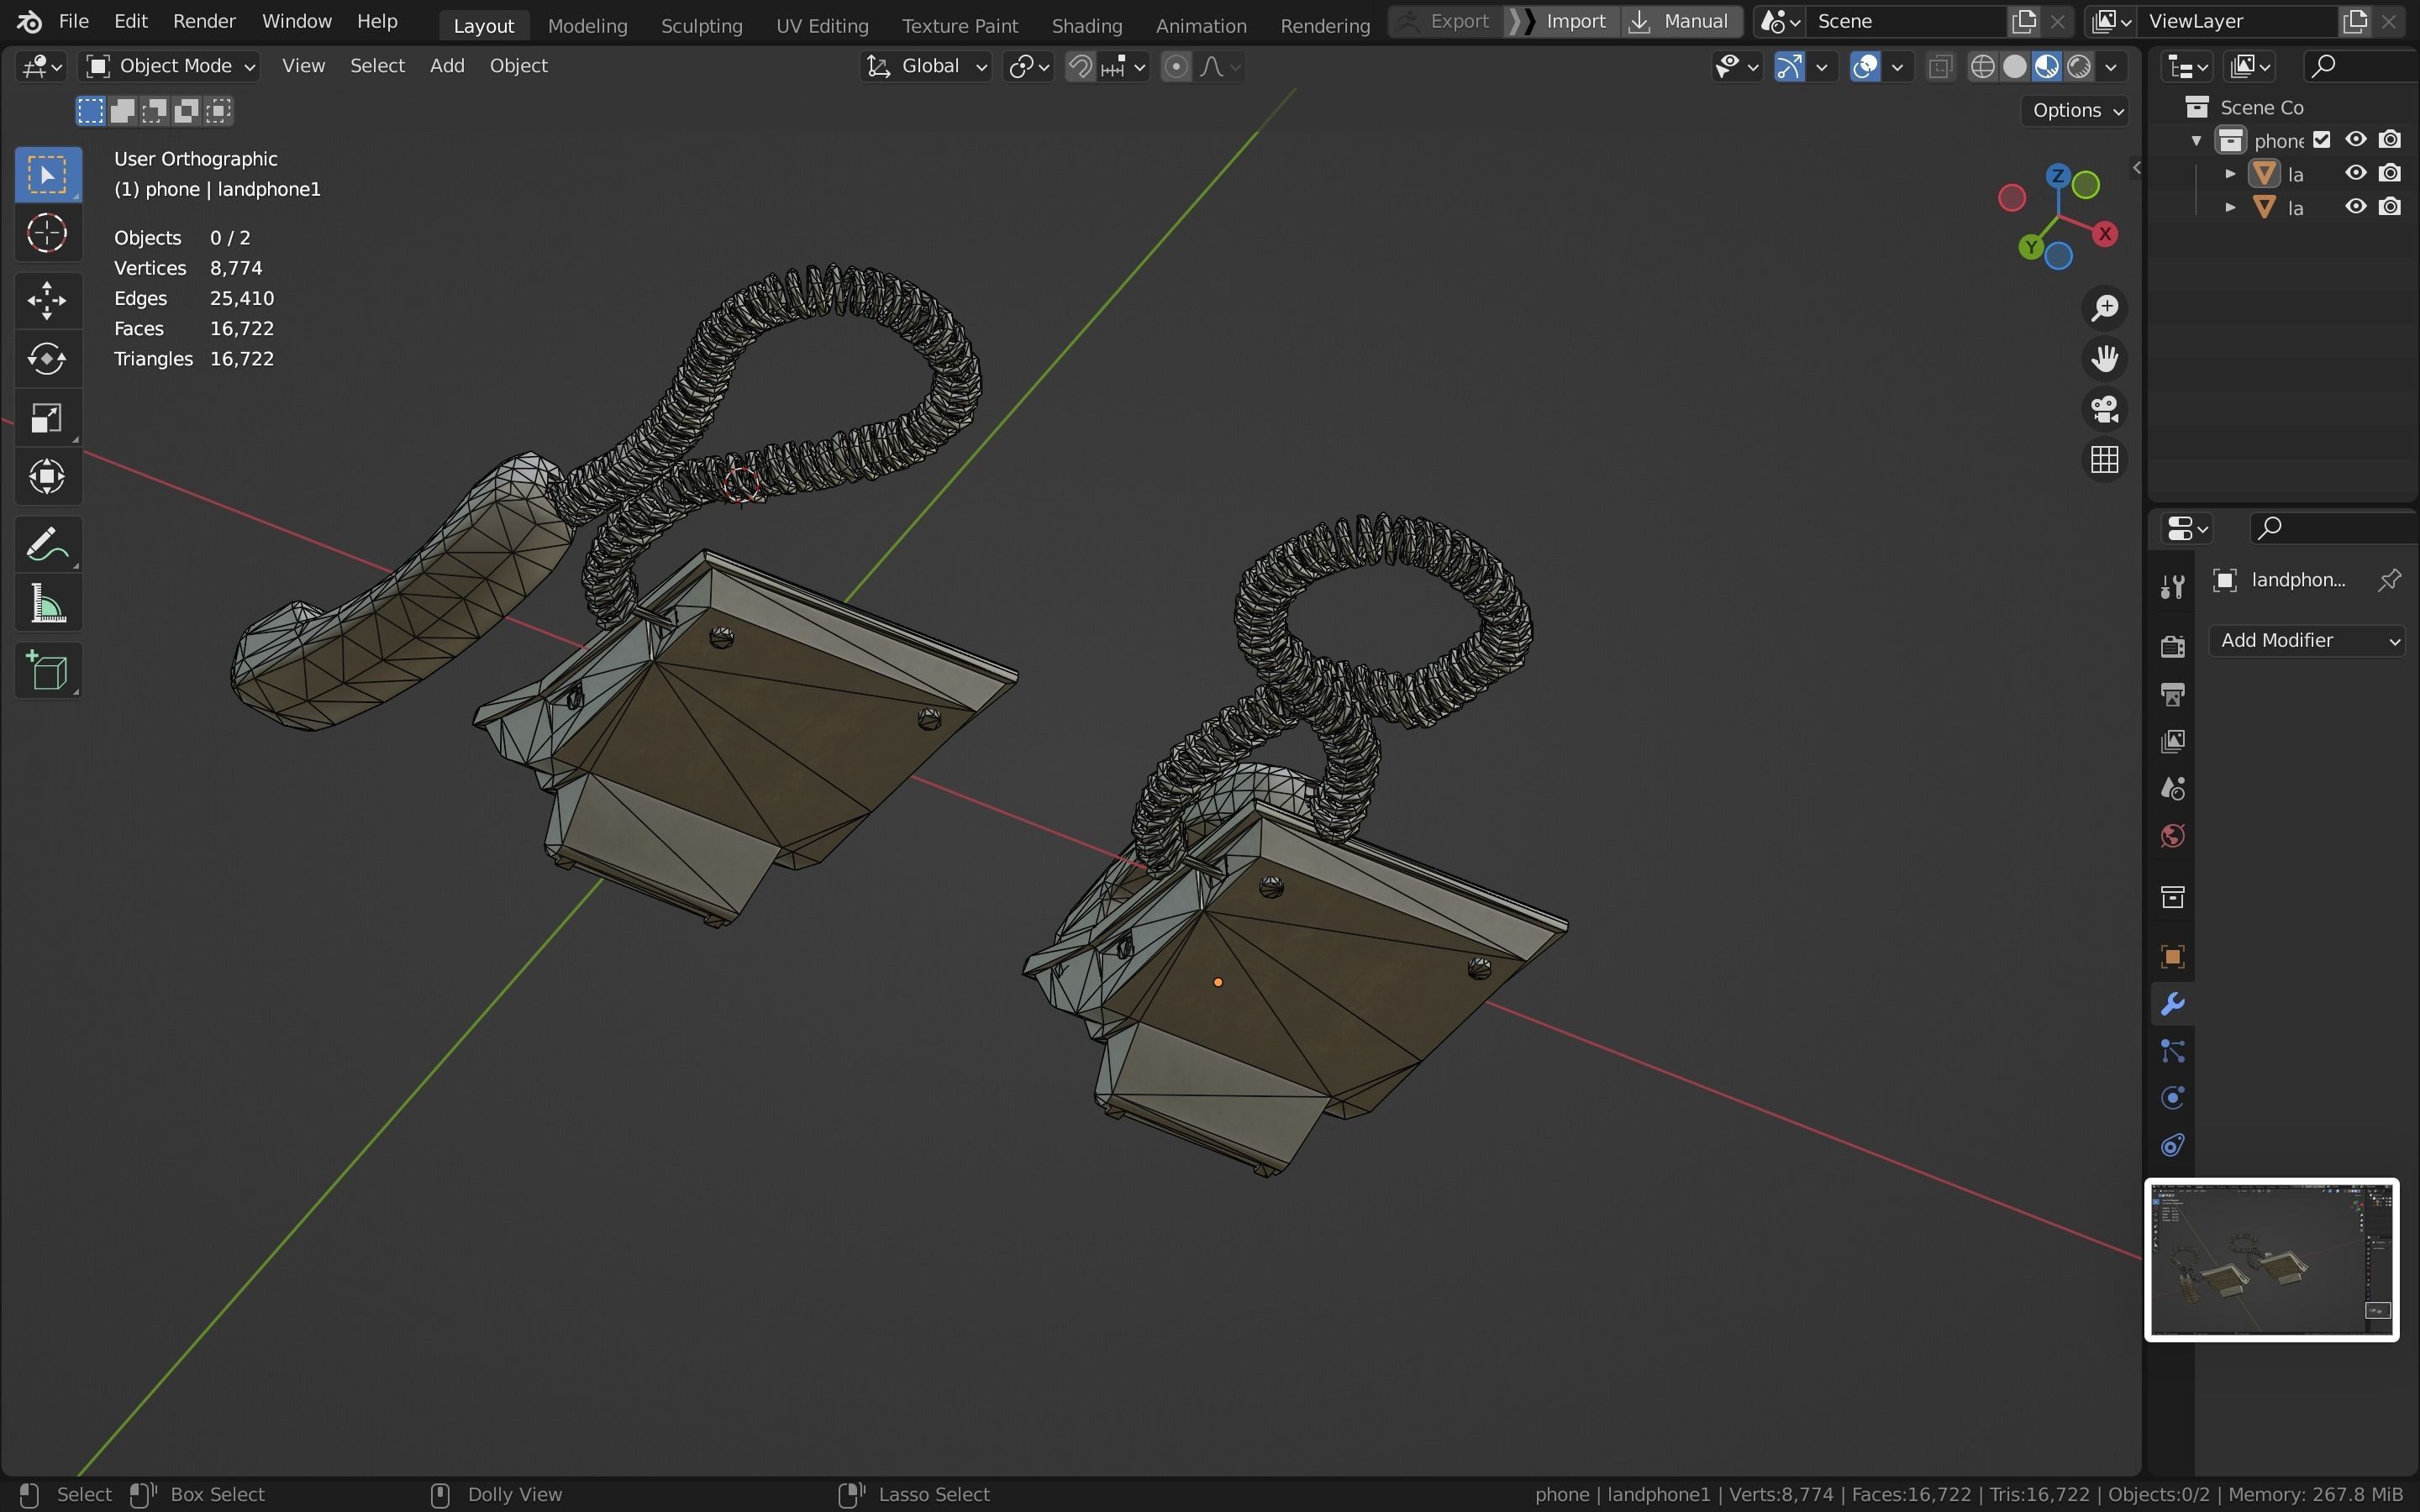Expand the first 'la' object row
Screen dimensions: 2420x1512
tap(2230, 174)
